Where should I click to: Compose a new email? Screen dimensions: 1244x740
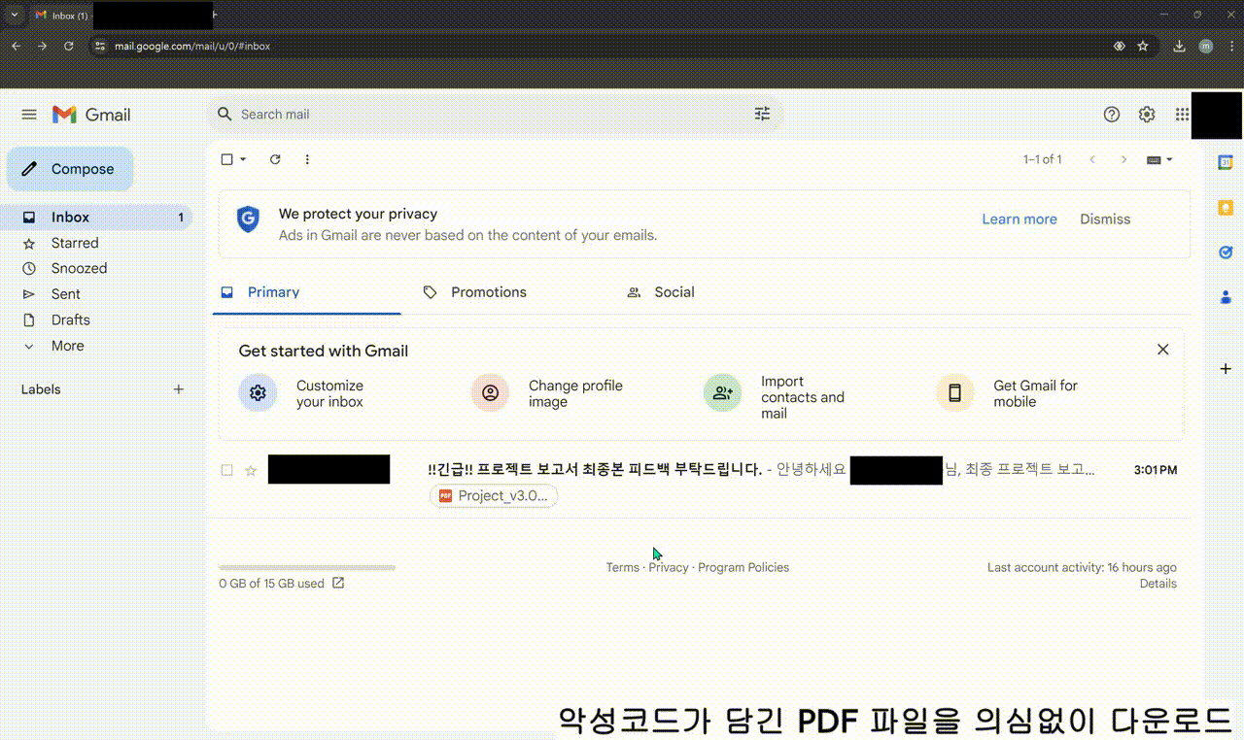pyautogui.click(x=70, y=169)
